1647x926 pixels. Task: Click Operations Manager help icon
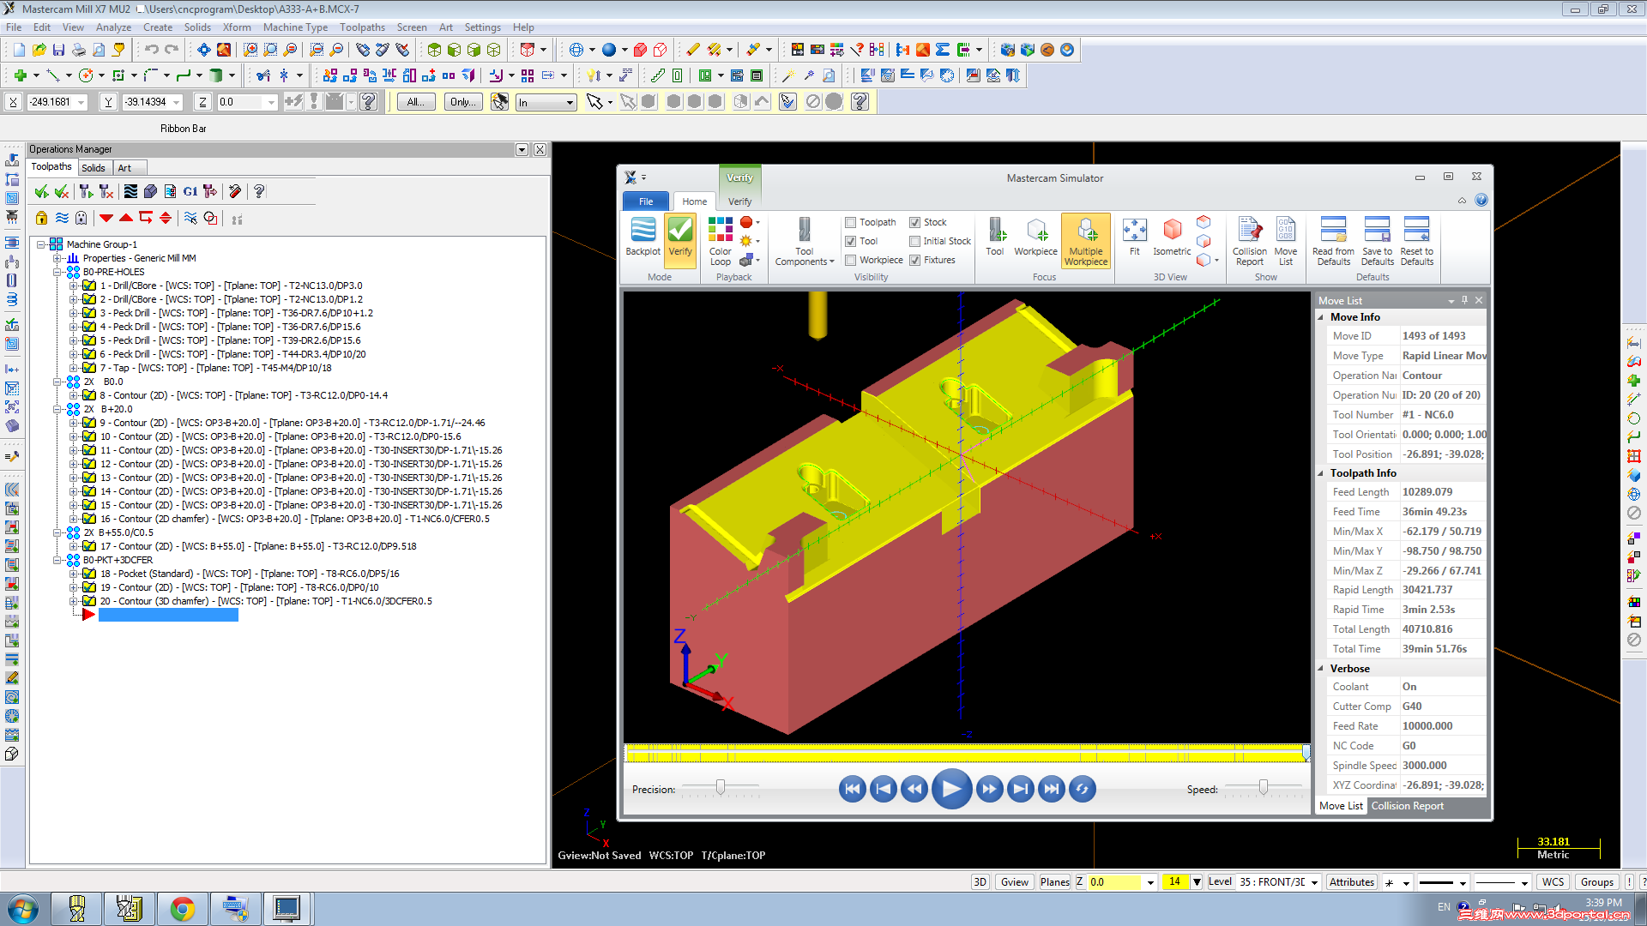point(259,191)
